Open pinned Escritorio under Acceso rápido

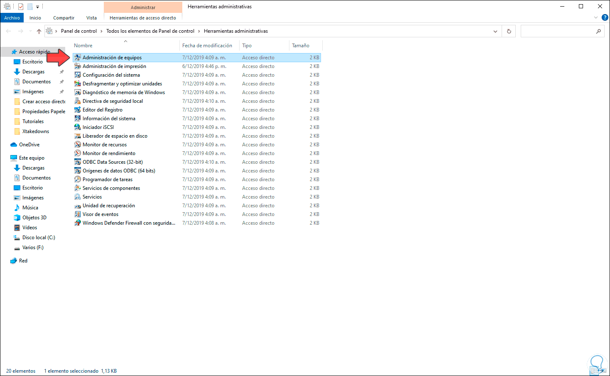click(32, 62)
